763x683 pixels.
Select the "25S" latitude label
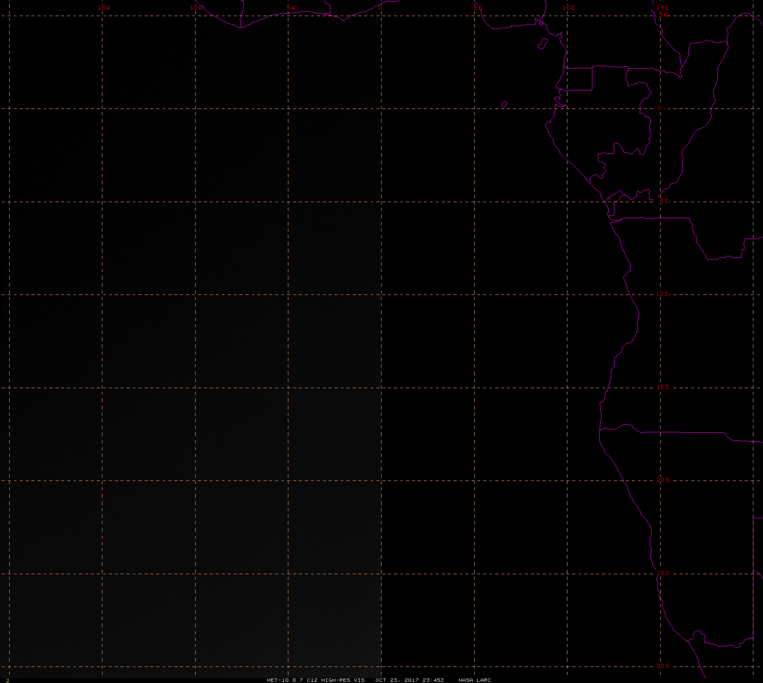pyautogui.click(x=663, y=573)
